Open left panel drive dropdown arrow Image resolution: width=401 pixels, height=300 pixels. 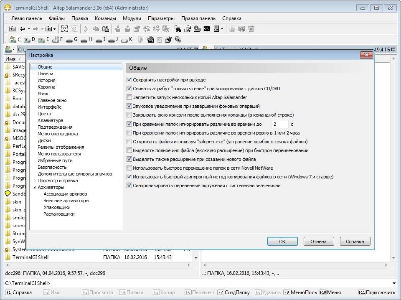pyautogui.click(x=13, y=49)
